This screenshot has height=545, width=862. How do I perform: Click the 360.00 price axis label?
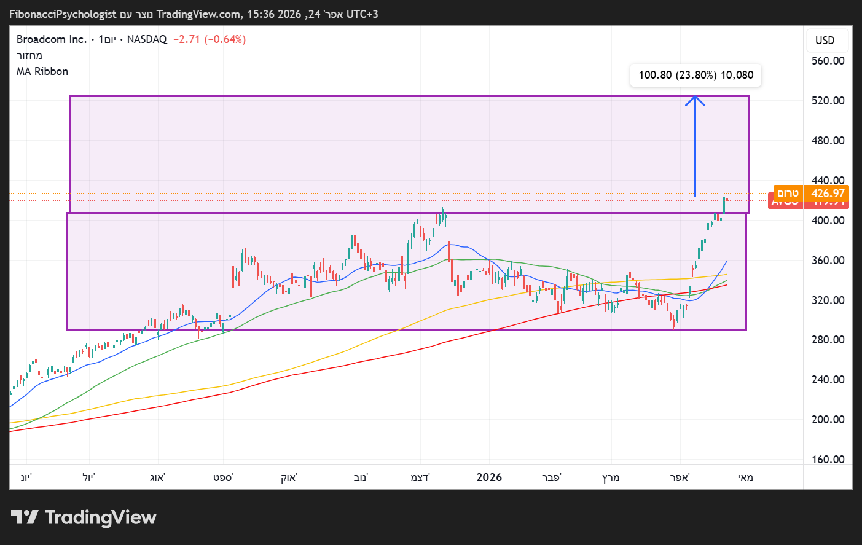[828, 260]
